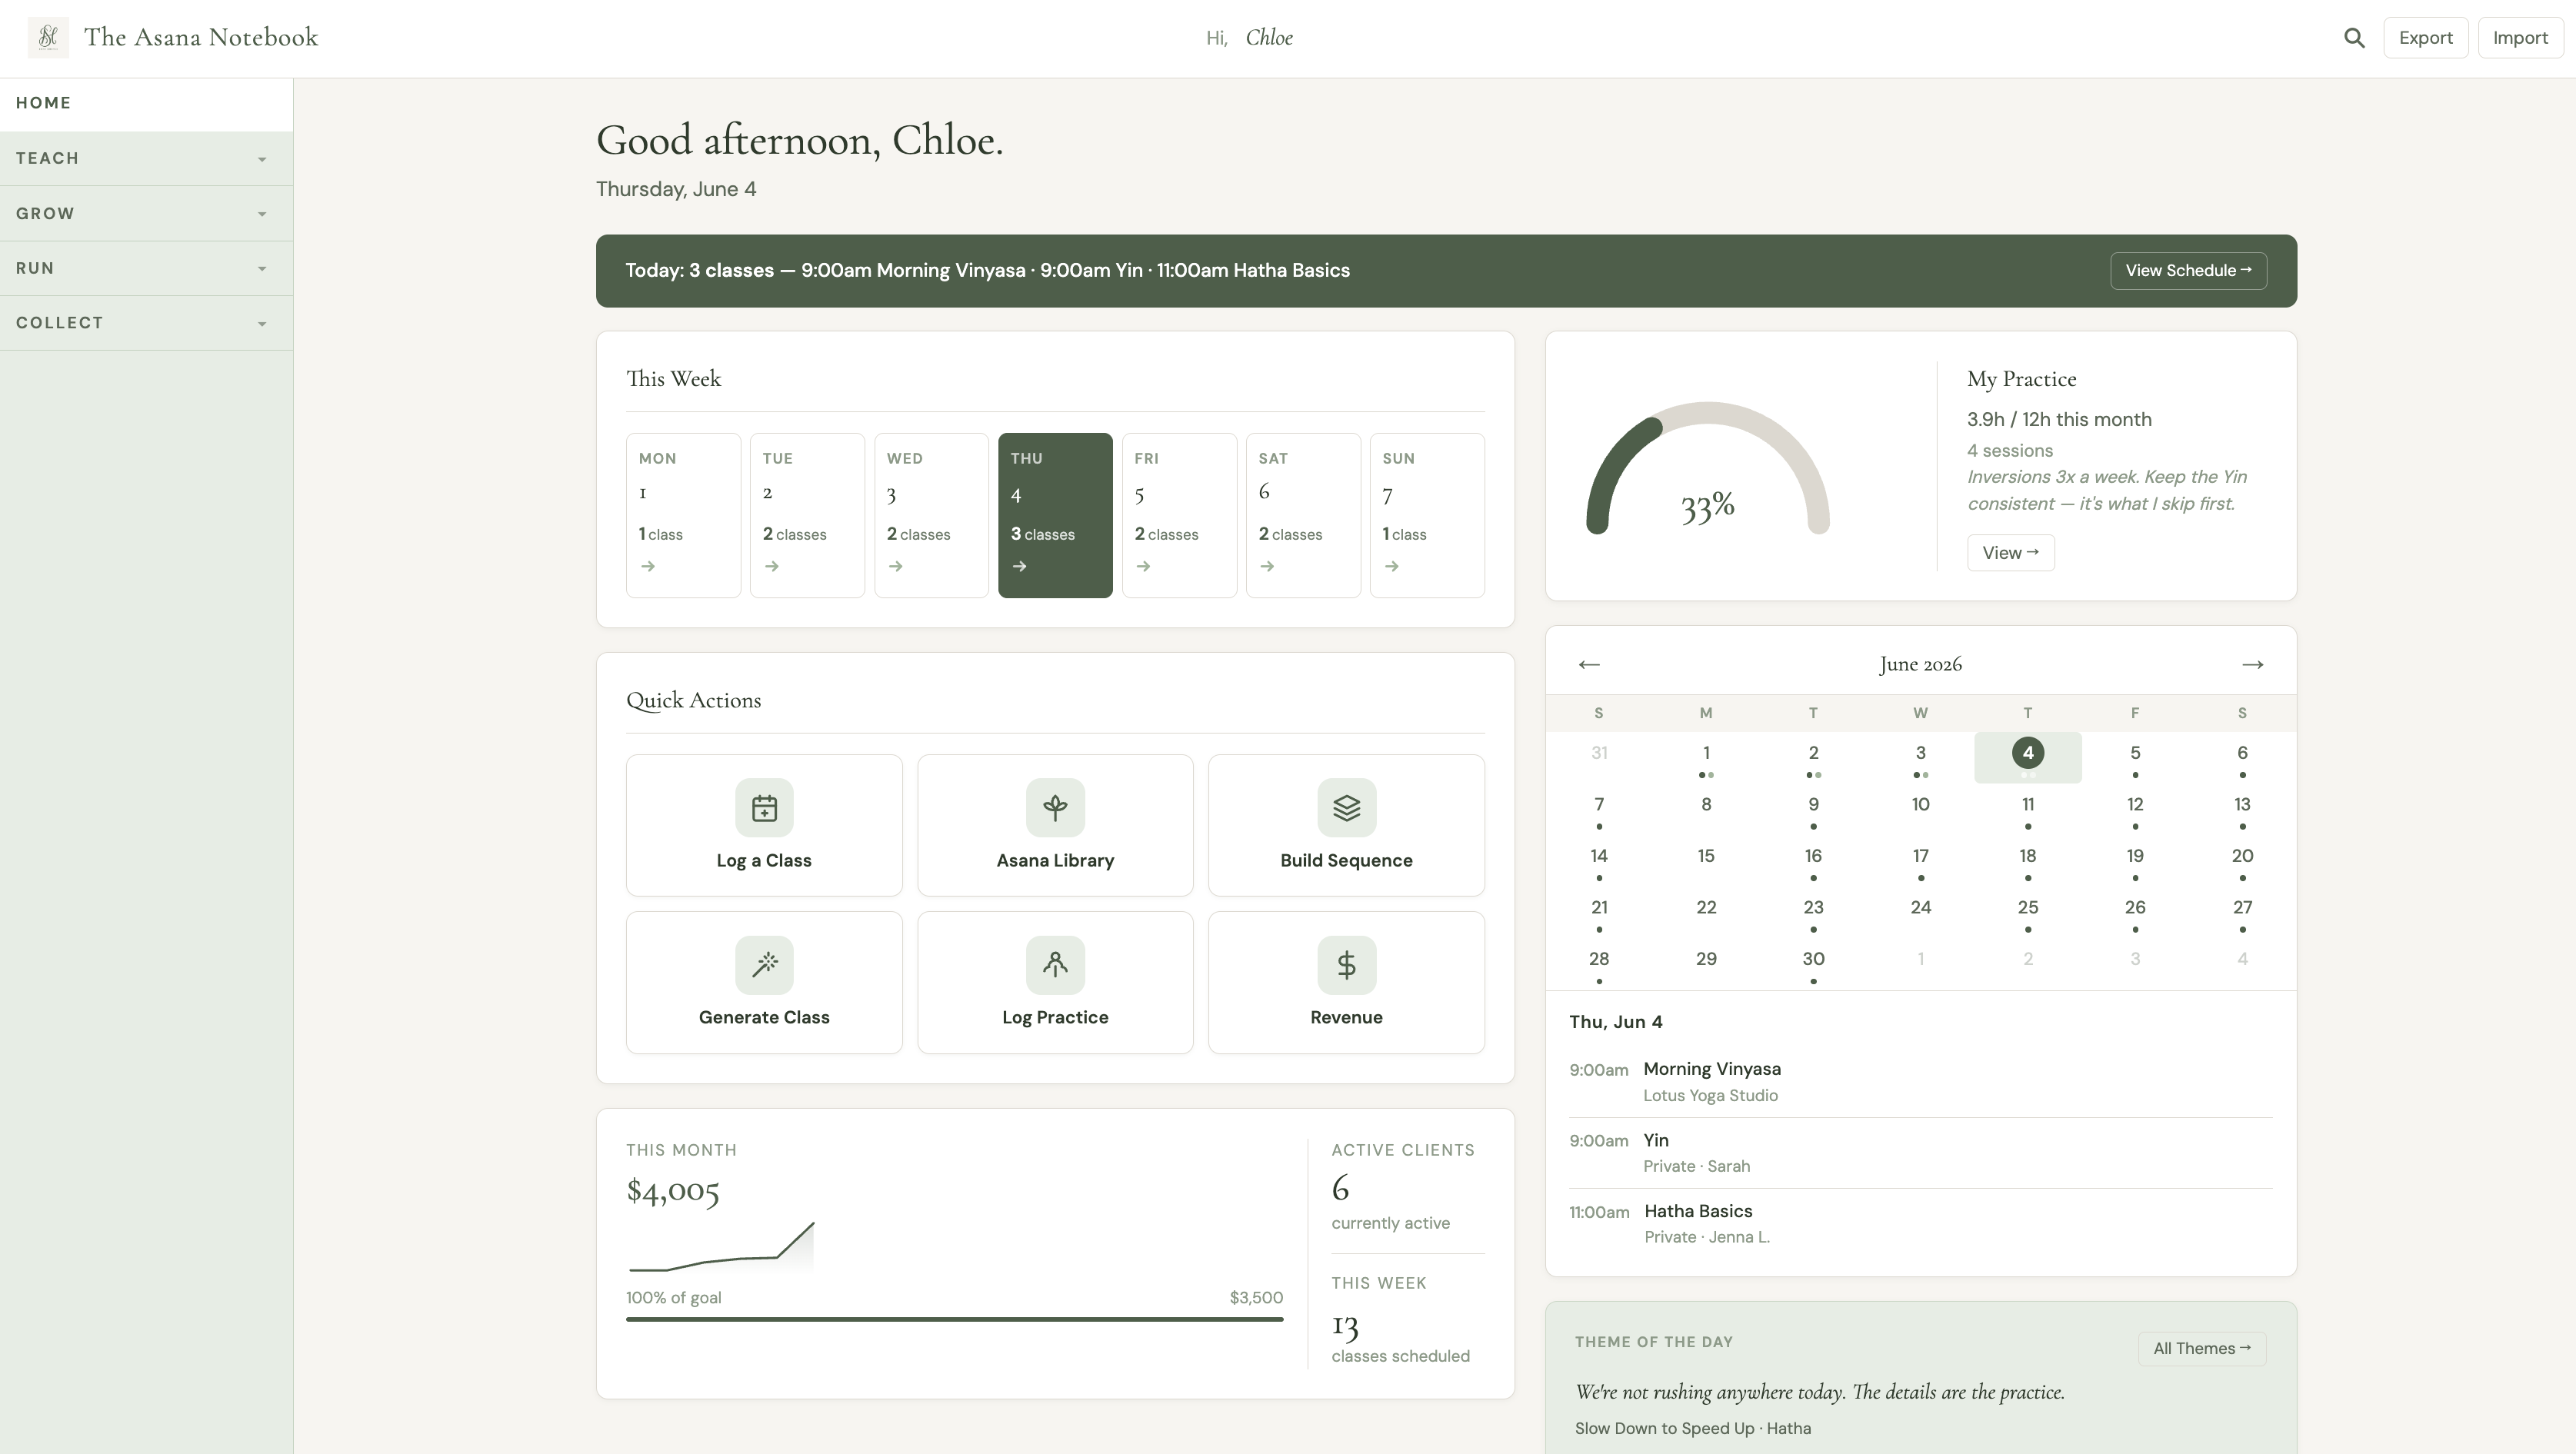Select June 2 in the calendar
The image size is (2576, 1454).
point(1813,758)
